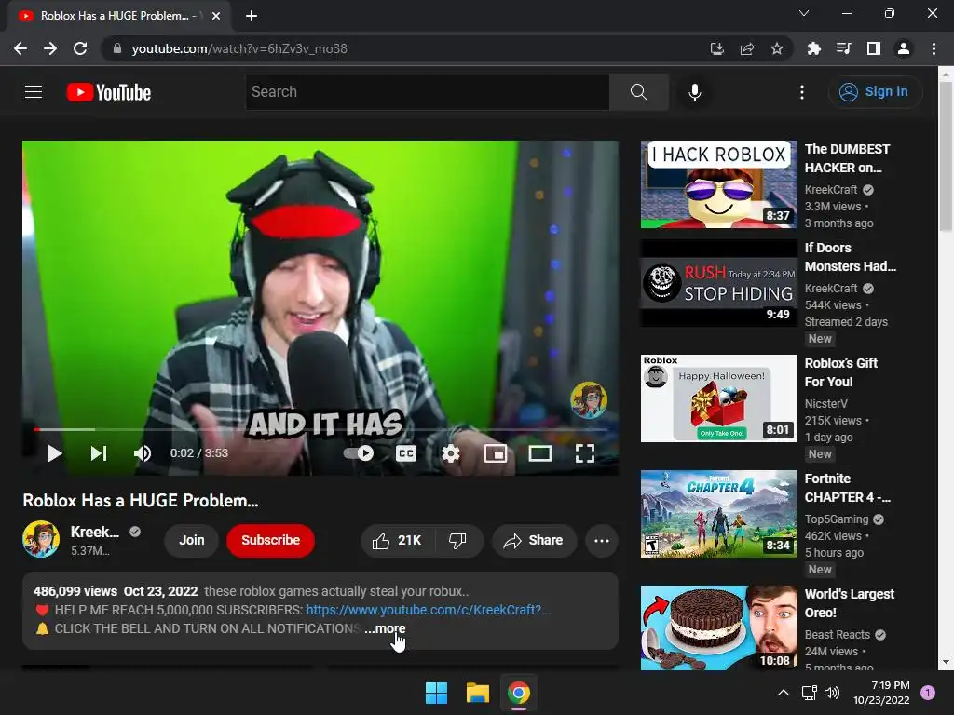
Task: Select the Roblox Has a HUGE Problem tab
Action: coord(118,16)
